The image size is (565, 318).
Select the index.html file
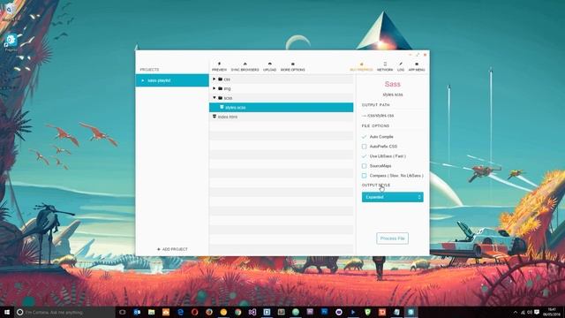228,117
